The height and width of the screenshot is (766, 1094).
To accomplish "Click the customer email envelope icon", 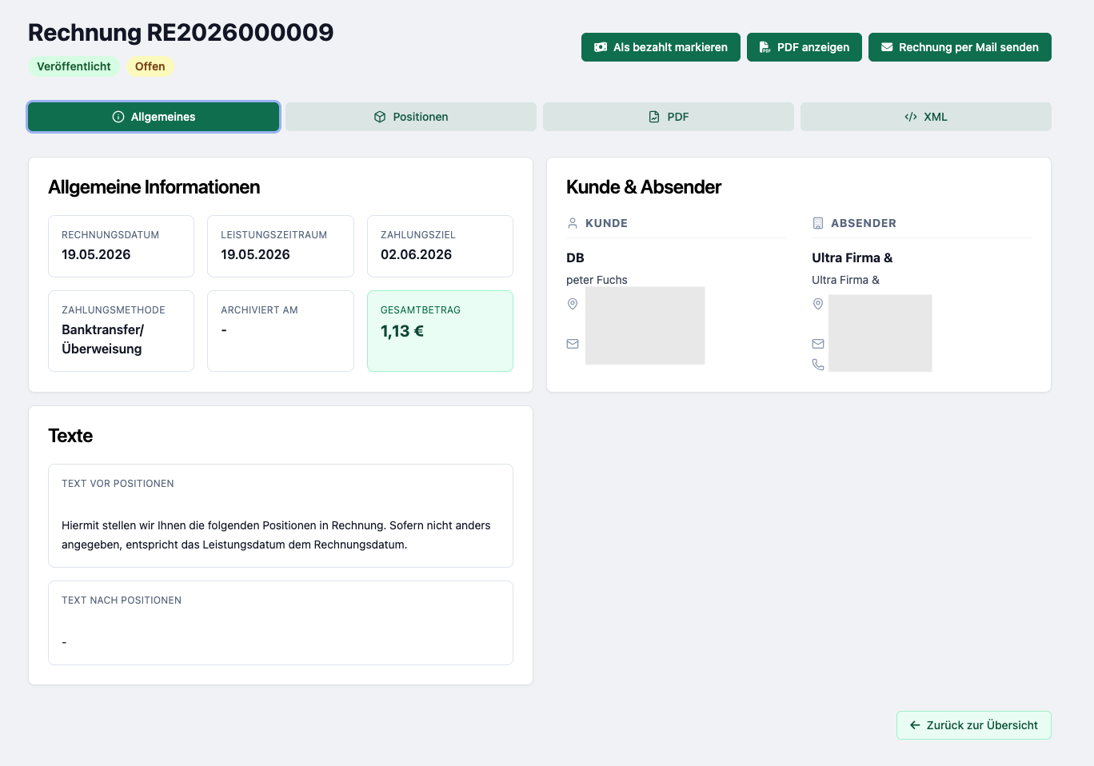I will [x=573, y=344].
